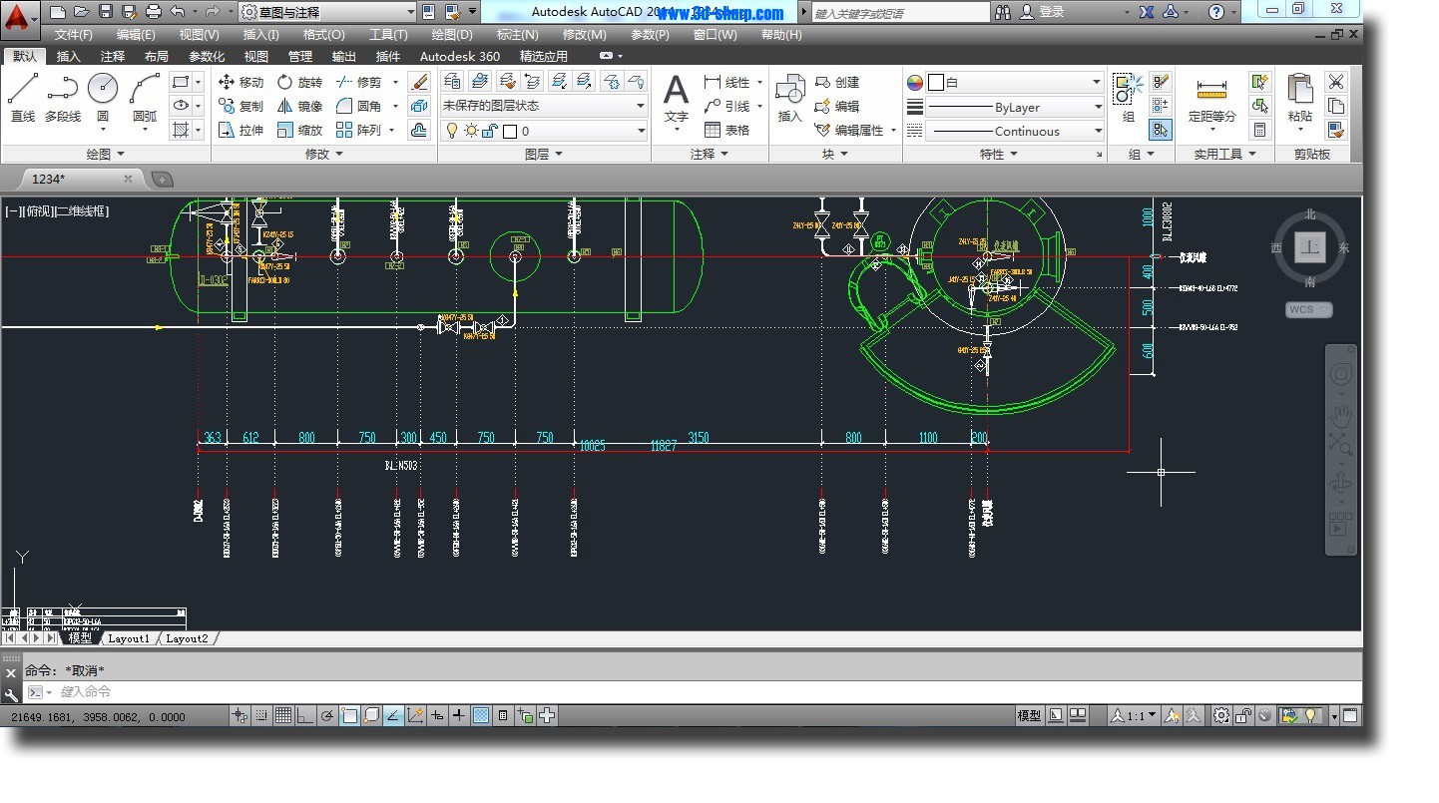Open the 格式(O) menu
1439x803 pixels.
pyautogui.click(x=323, y=34)
